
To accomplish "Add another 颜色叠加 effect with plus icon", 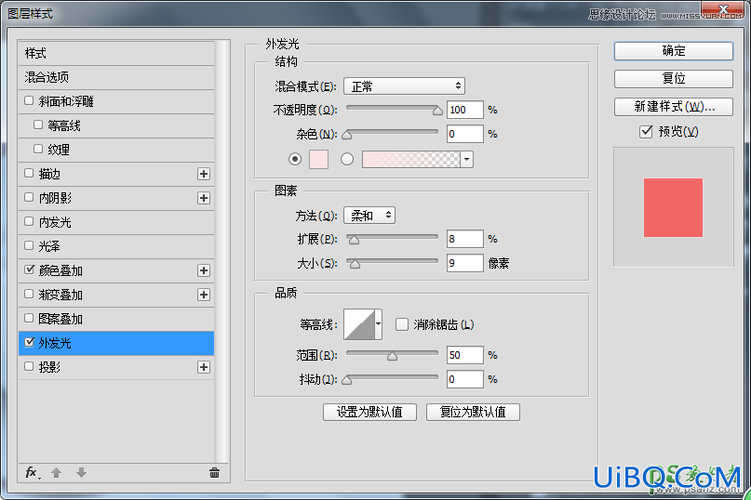I will [204, 270].
